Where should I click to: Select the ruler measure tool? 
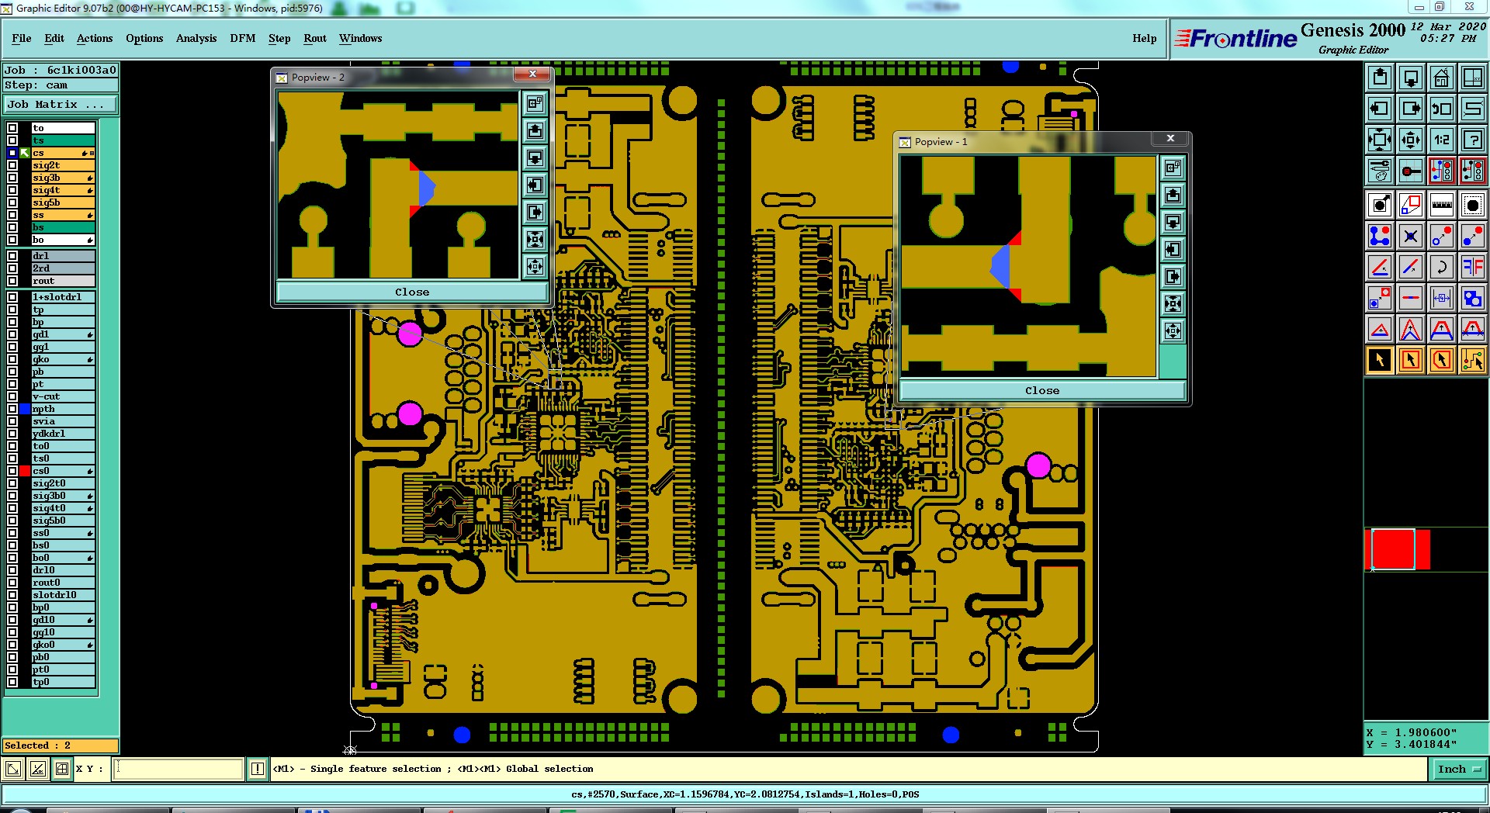tap(1441, 205)
